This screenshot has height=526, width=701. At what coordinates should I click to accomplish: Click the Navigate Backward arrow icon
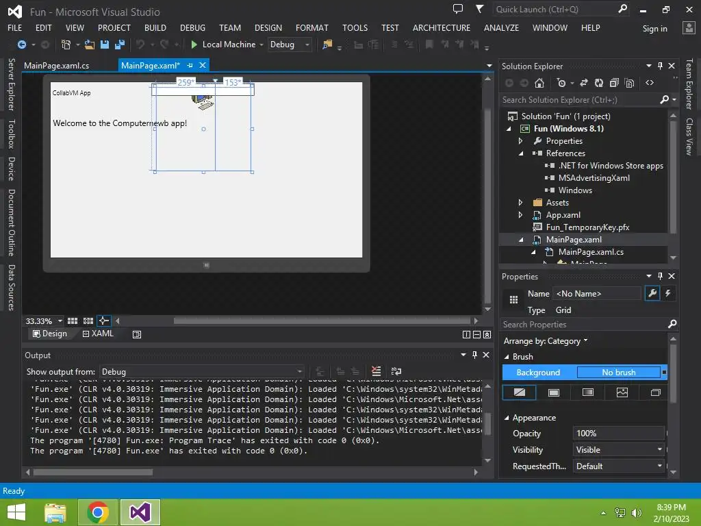coord(21,45)
